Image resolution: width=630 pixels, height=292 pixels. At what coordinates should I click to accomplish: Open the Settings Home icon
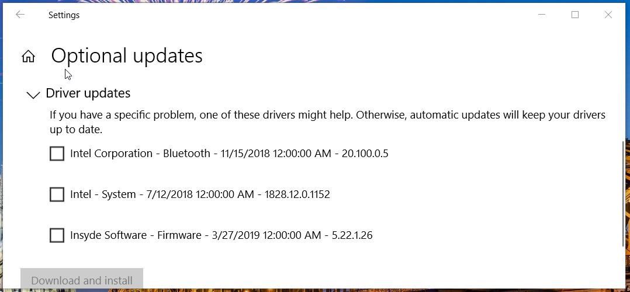coord(28,56)
